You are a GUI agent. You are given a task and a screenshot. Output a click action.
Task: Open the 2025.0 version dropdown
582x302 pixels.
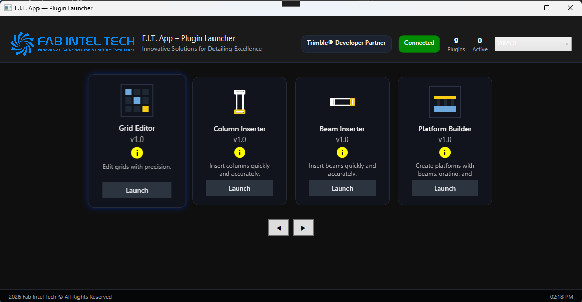point(533,44)
